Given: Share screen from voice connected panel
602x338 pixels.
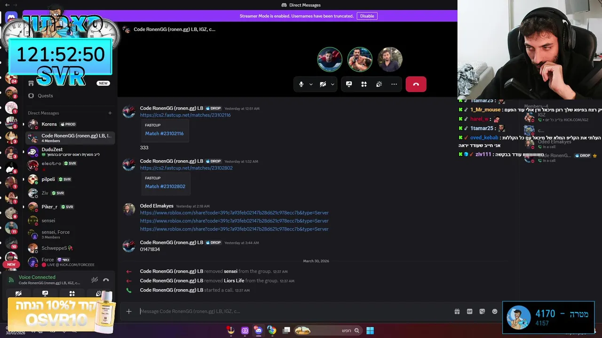Looking at the screenshot, I should point(45,293).
